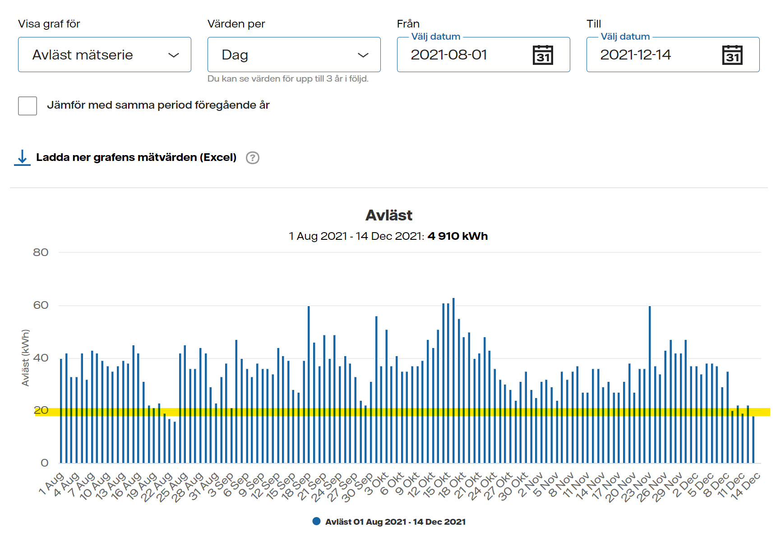Toggle the 'Avläst 01 Aug 2021 - 14 Dec 2021' legend series
776x536 pixels.
(395, 522)
